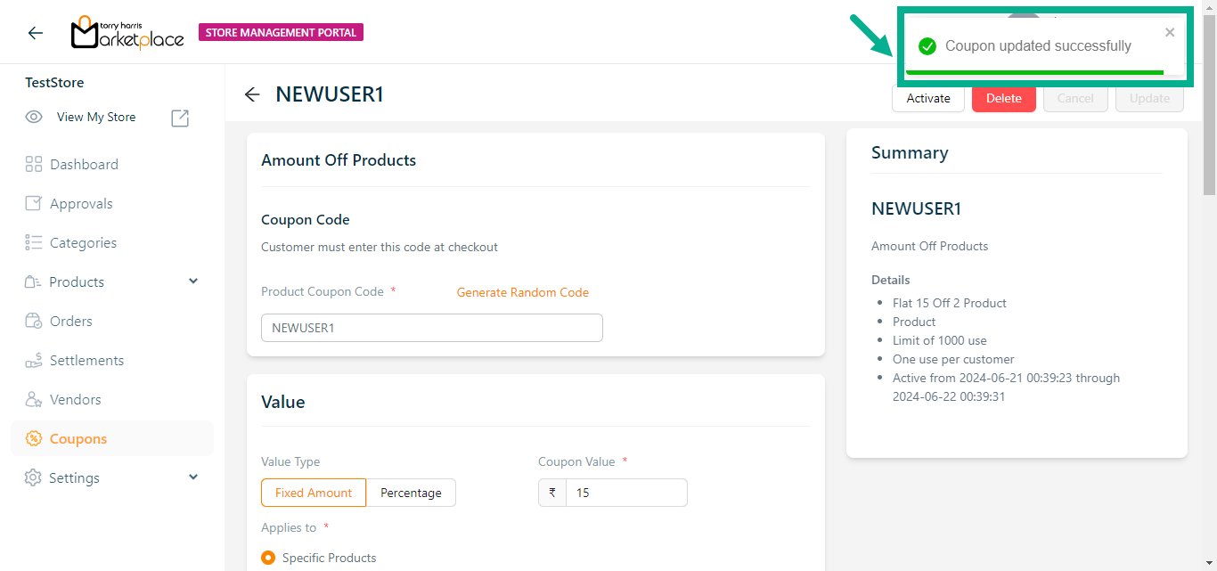Select the Fixed Amount value type
Viewport: 1217px width, 571px height.
314,493
